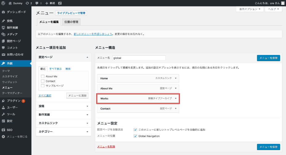The width and height of the screenshot is (286, 155).
Task: Click the メディア media icon in sidebar
Action: point(3,34)
